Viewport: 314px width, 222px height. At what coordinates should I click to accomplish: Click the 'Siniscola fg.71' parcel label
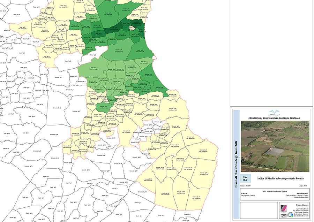(x=29, y=166)
